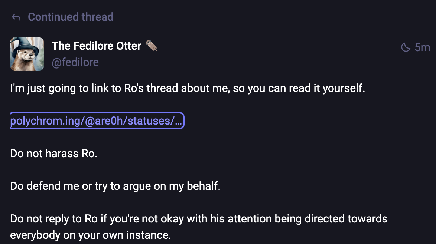
Task: Click the "5m" post timestamp
Action: point(422,47)
